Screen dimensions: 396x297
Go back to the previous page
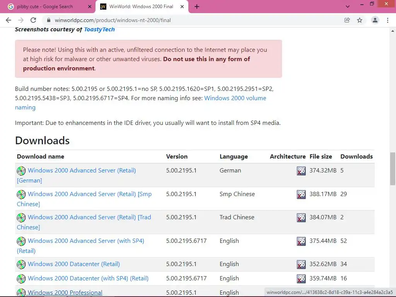[9, 20]
